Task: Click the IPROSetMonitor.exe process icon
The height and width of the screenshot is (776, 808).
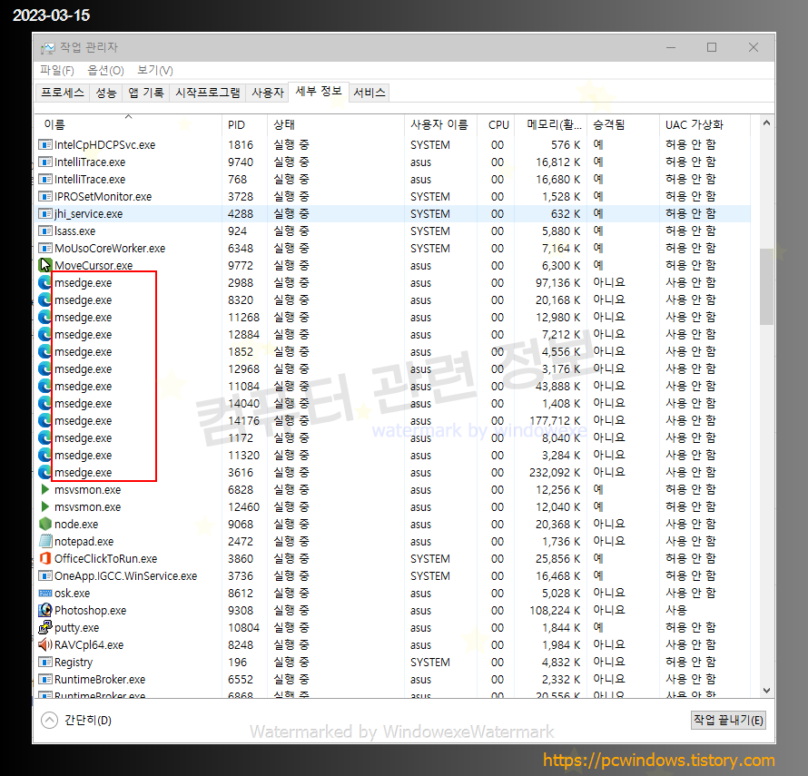Action: tap(45, 196)
